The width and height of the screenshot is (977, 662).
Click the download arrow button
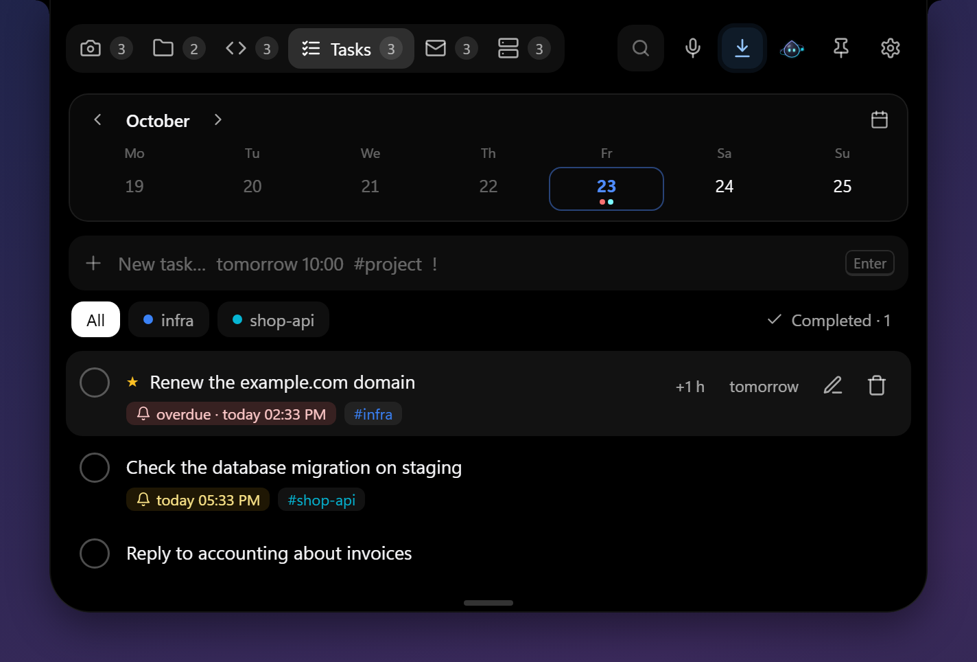click(742, 48)
